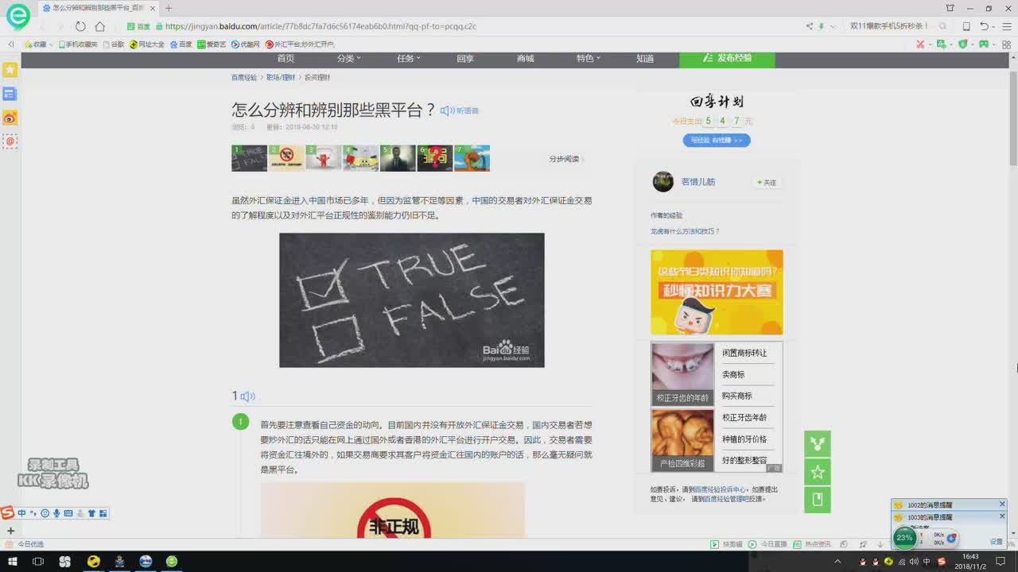Image resolution: width=1018 pixels, height=572 pixels.
Task: Click the green 发布经验 button
Action: (727, 59)
